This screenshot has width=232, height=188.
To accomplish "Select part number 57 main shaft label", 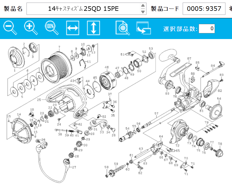I will [x=156, y=113].
